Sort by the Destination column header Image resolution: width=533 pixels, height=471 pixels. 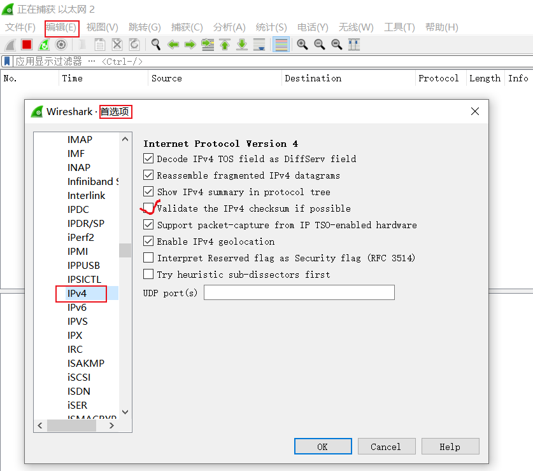(x=348, y=78)
